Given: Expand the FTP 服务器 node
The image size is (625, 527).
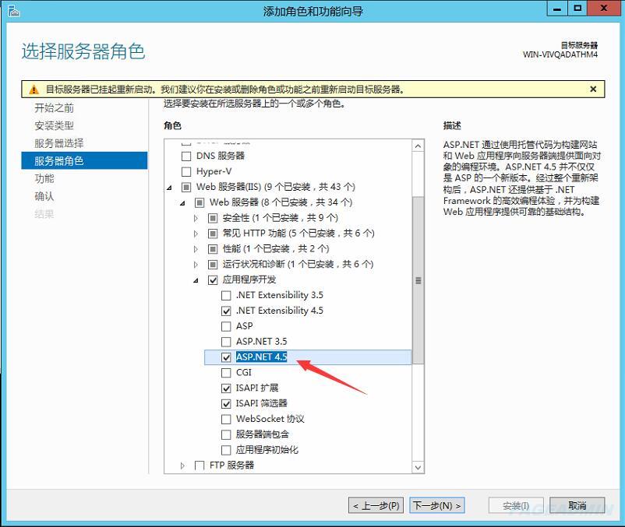Looking at the screenshot, I should click(182, 466).
